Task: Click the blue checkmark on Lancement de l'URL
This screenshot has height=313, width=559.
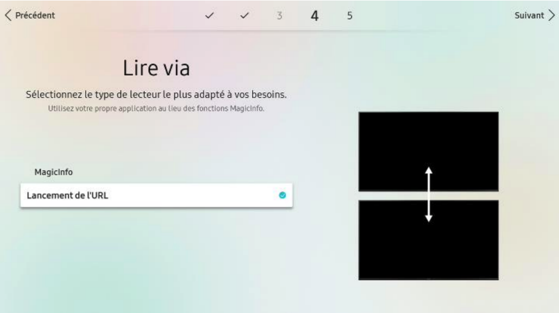Action: tap(283, 195)
